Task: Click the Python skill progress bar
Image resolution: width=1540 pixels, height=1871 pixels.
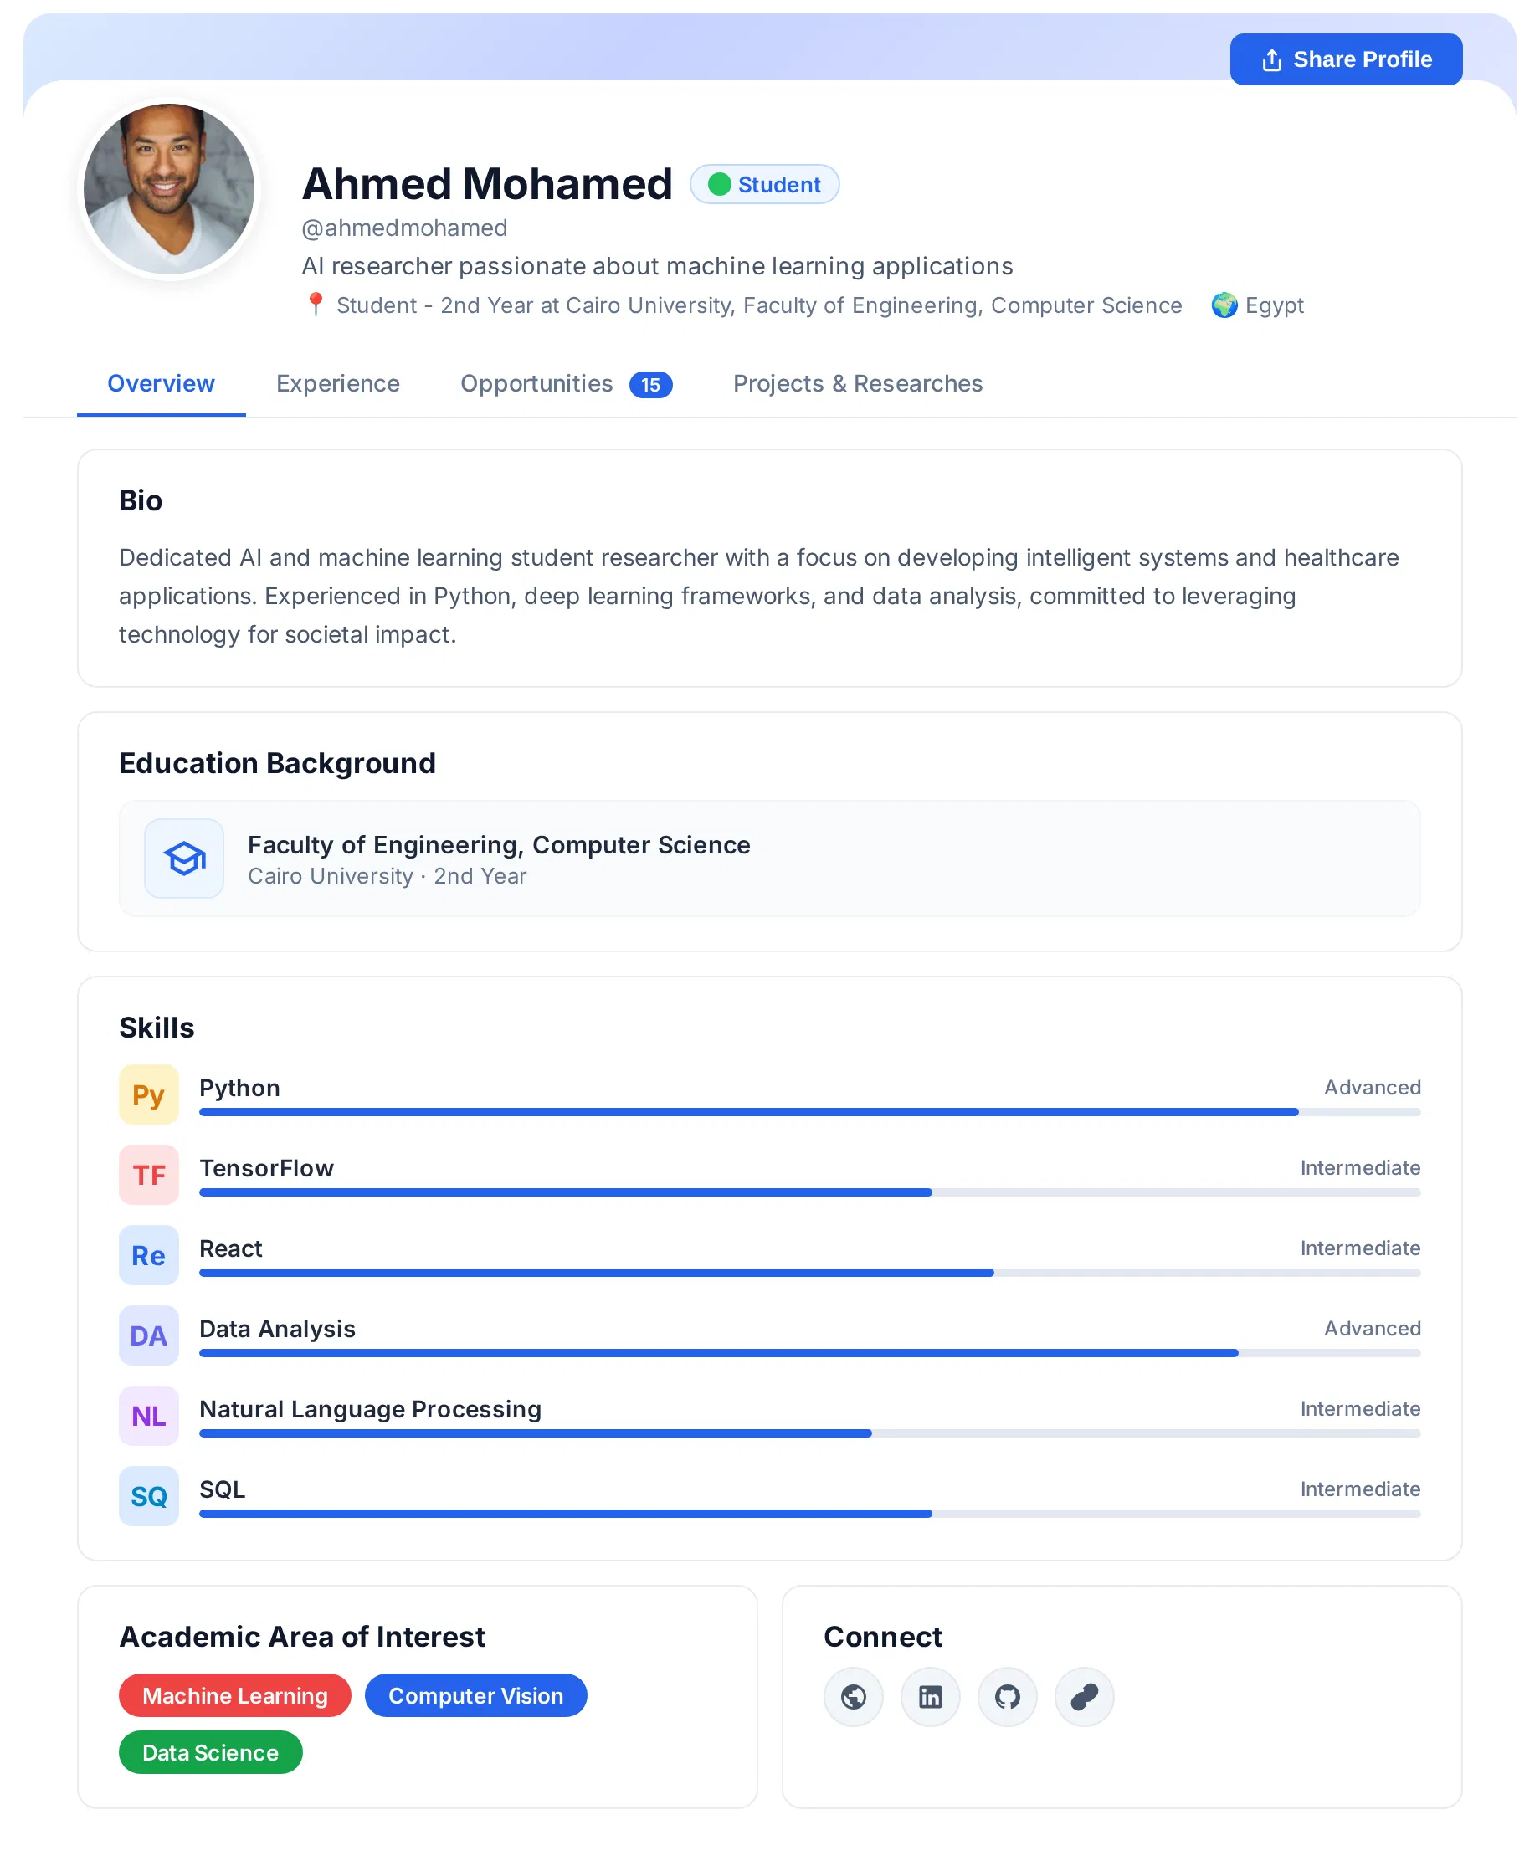Action: [x=809, y=1112]
